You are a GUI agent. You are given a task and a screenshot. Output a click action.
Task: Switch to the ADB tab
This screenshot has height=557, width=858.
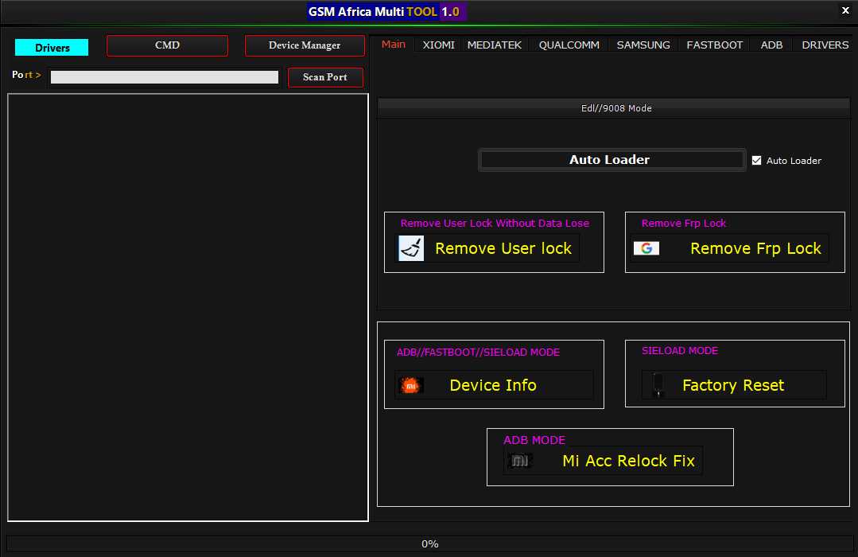pos(771,45)
